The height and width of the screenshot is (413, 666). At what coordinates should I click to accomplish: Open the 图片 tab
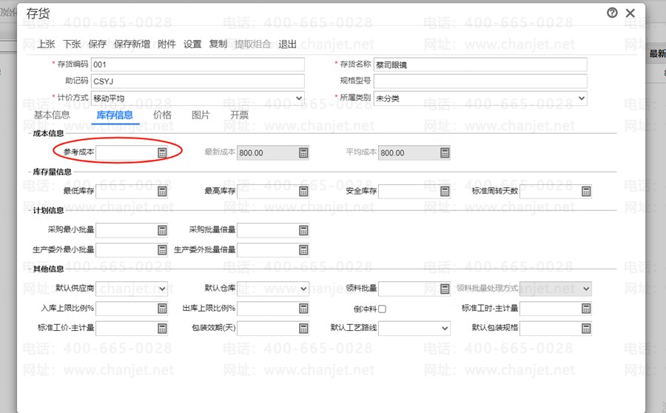(x=201, y=115)
